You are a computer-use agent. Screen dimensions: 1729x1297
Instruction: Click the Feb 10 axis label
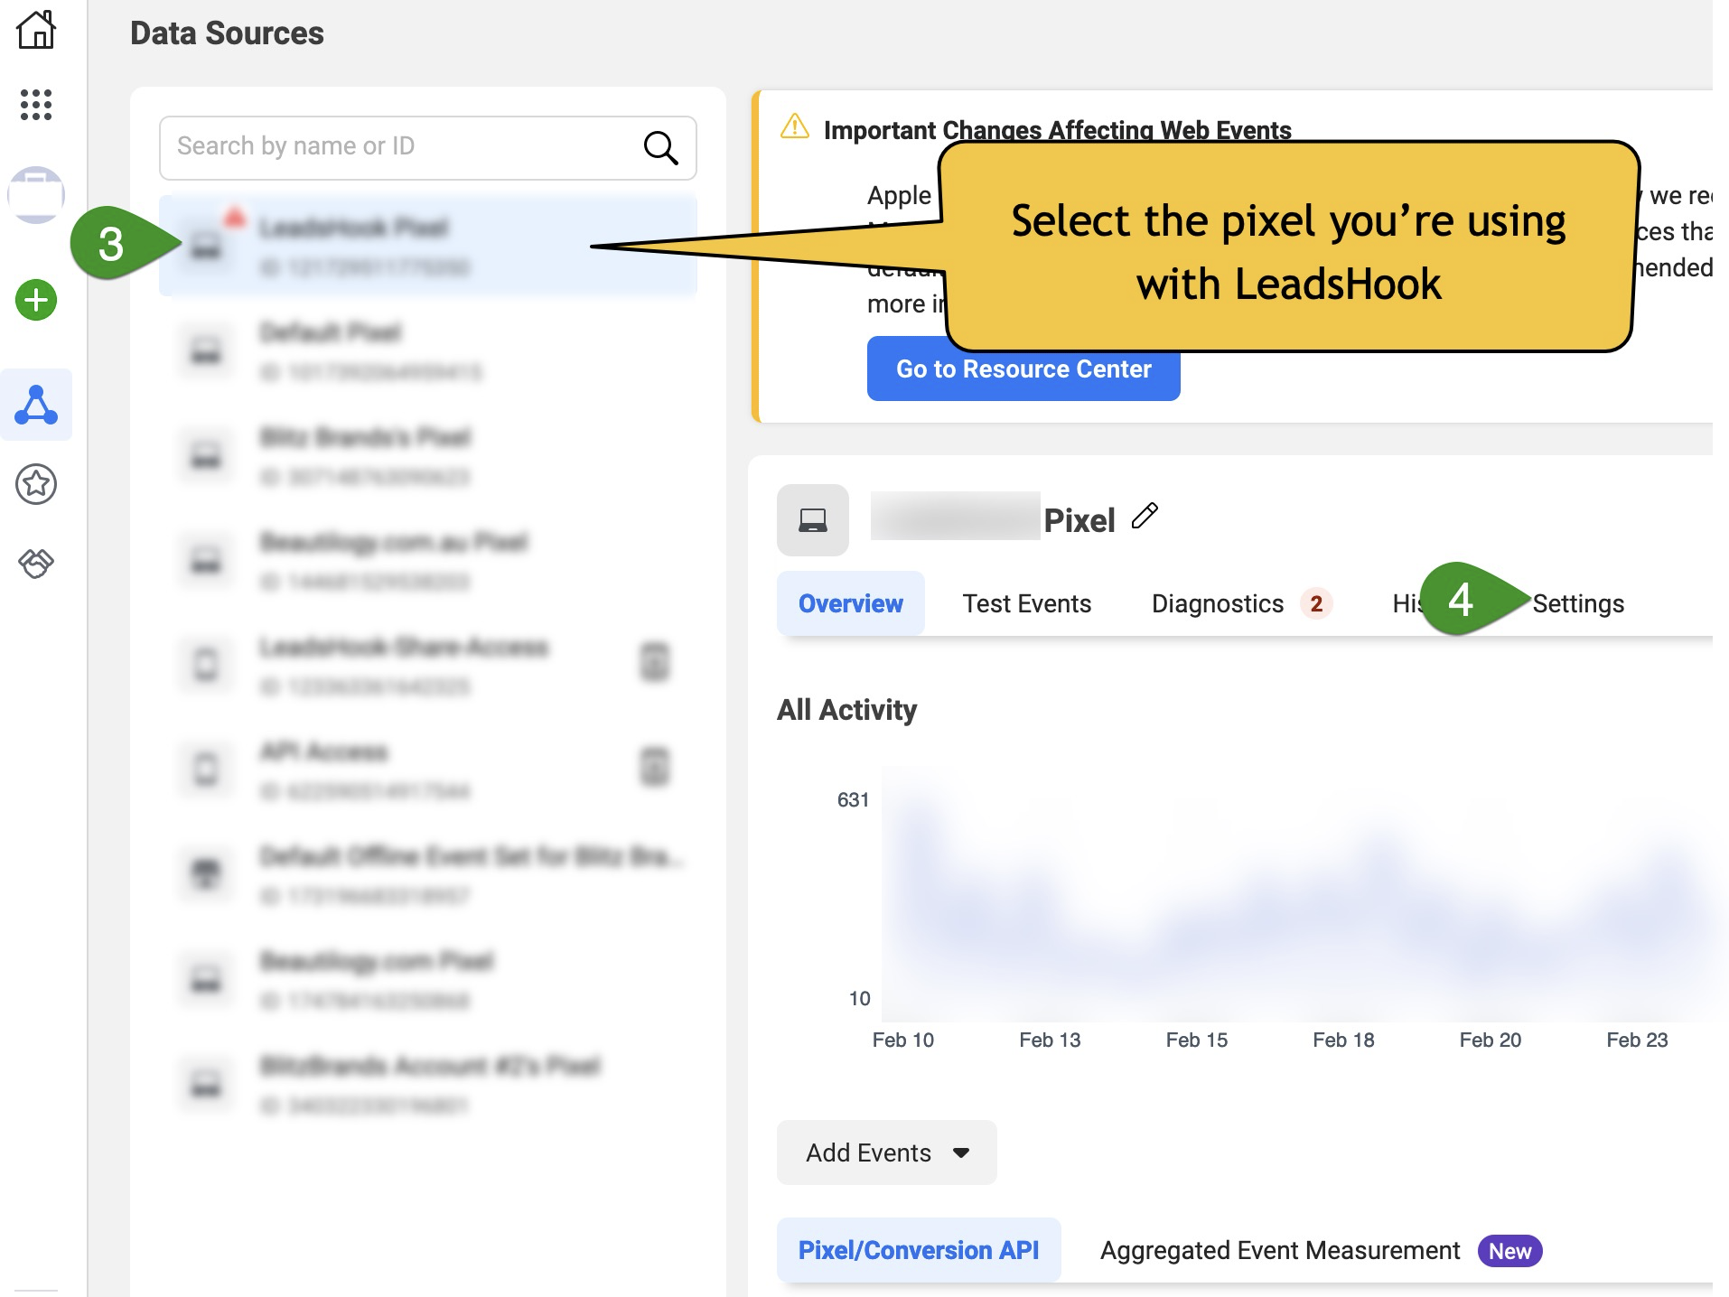pyautogui.click(x=903, y=1040)
